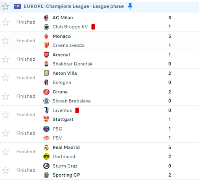Click the Arsenal club crest
The height and width of the screenshot is (188, 199).
(46, 55)
